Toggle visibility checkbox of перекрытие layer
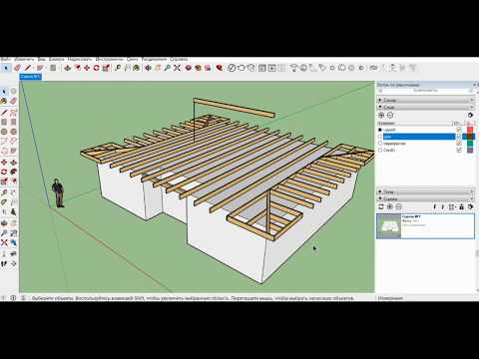This screenshot has width=479, height=359. 459,144
